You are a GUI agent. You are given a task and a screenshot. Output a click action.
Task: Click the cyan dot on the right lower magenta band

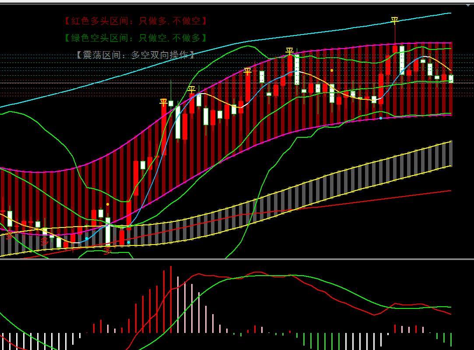tap(381, 118)
